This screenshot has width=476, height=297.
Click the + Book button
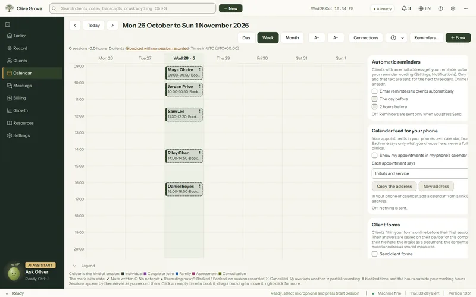(458, 38)
